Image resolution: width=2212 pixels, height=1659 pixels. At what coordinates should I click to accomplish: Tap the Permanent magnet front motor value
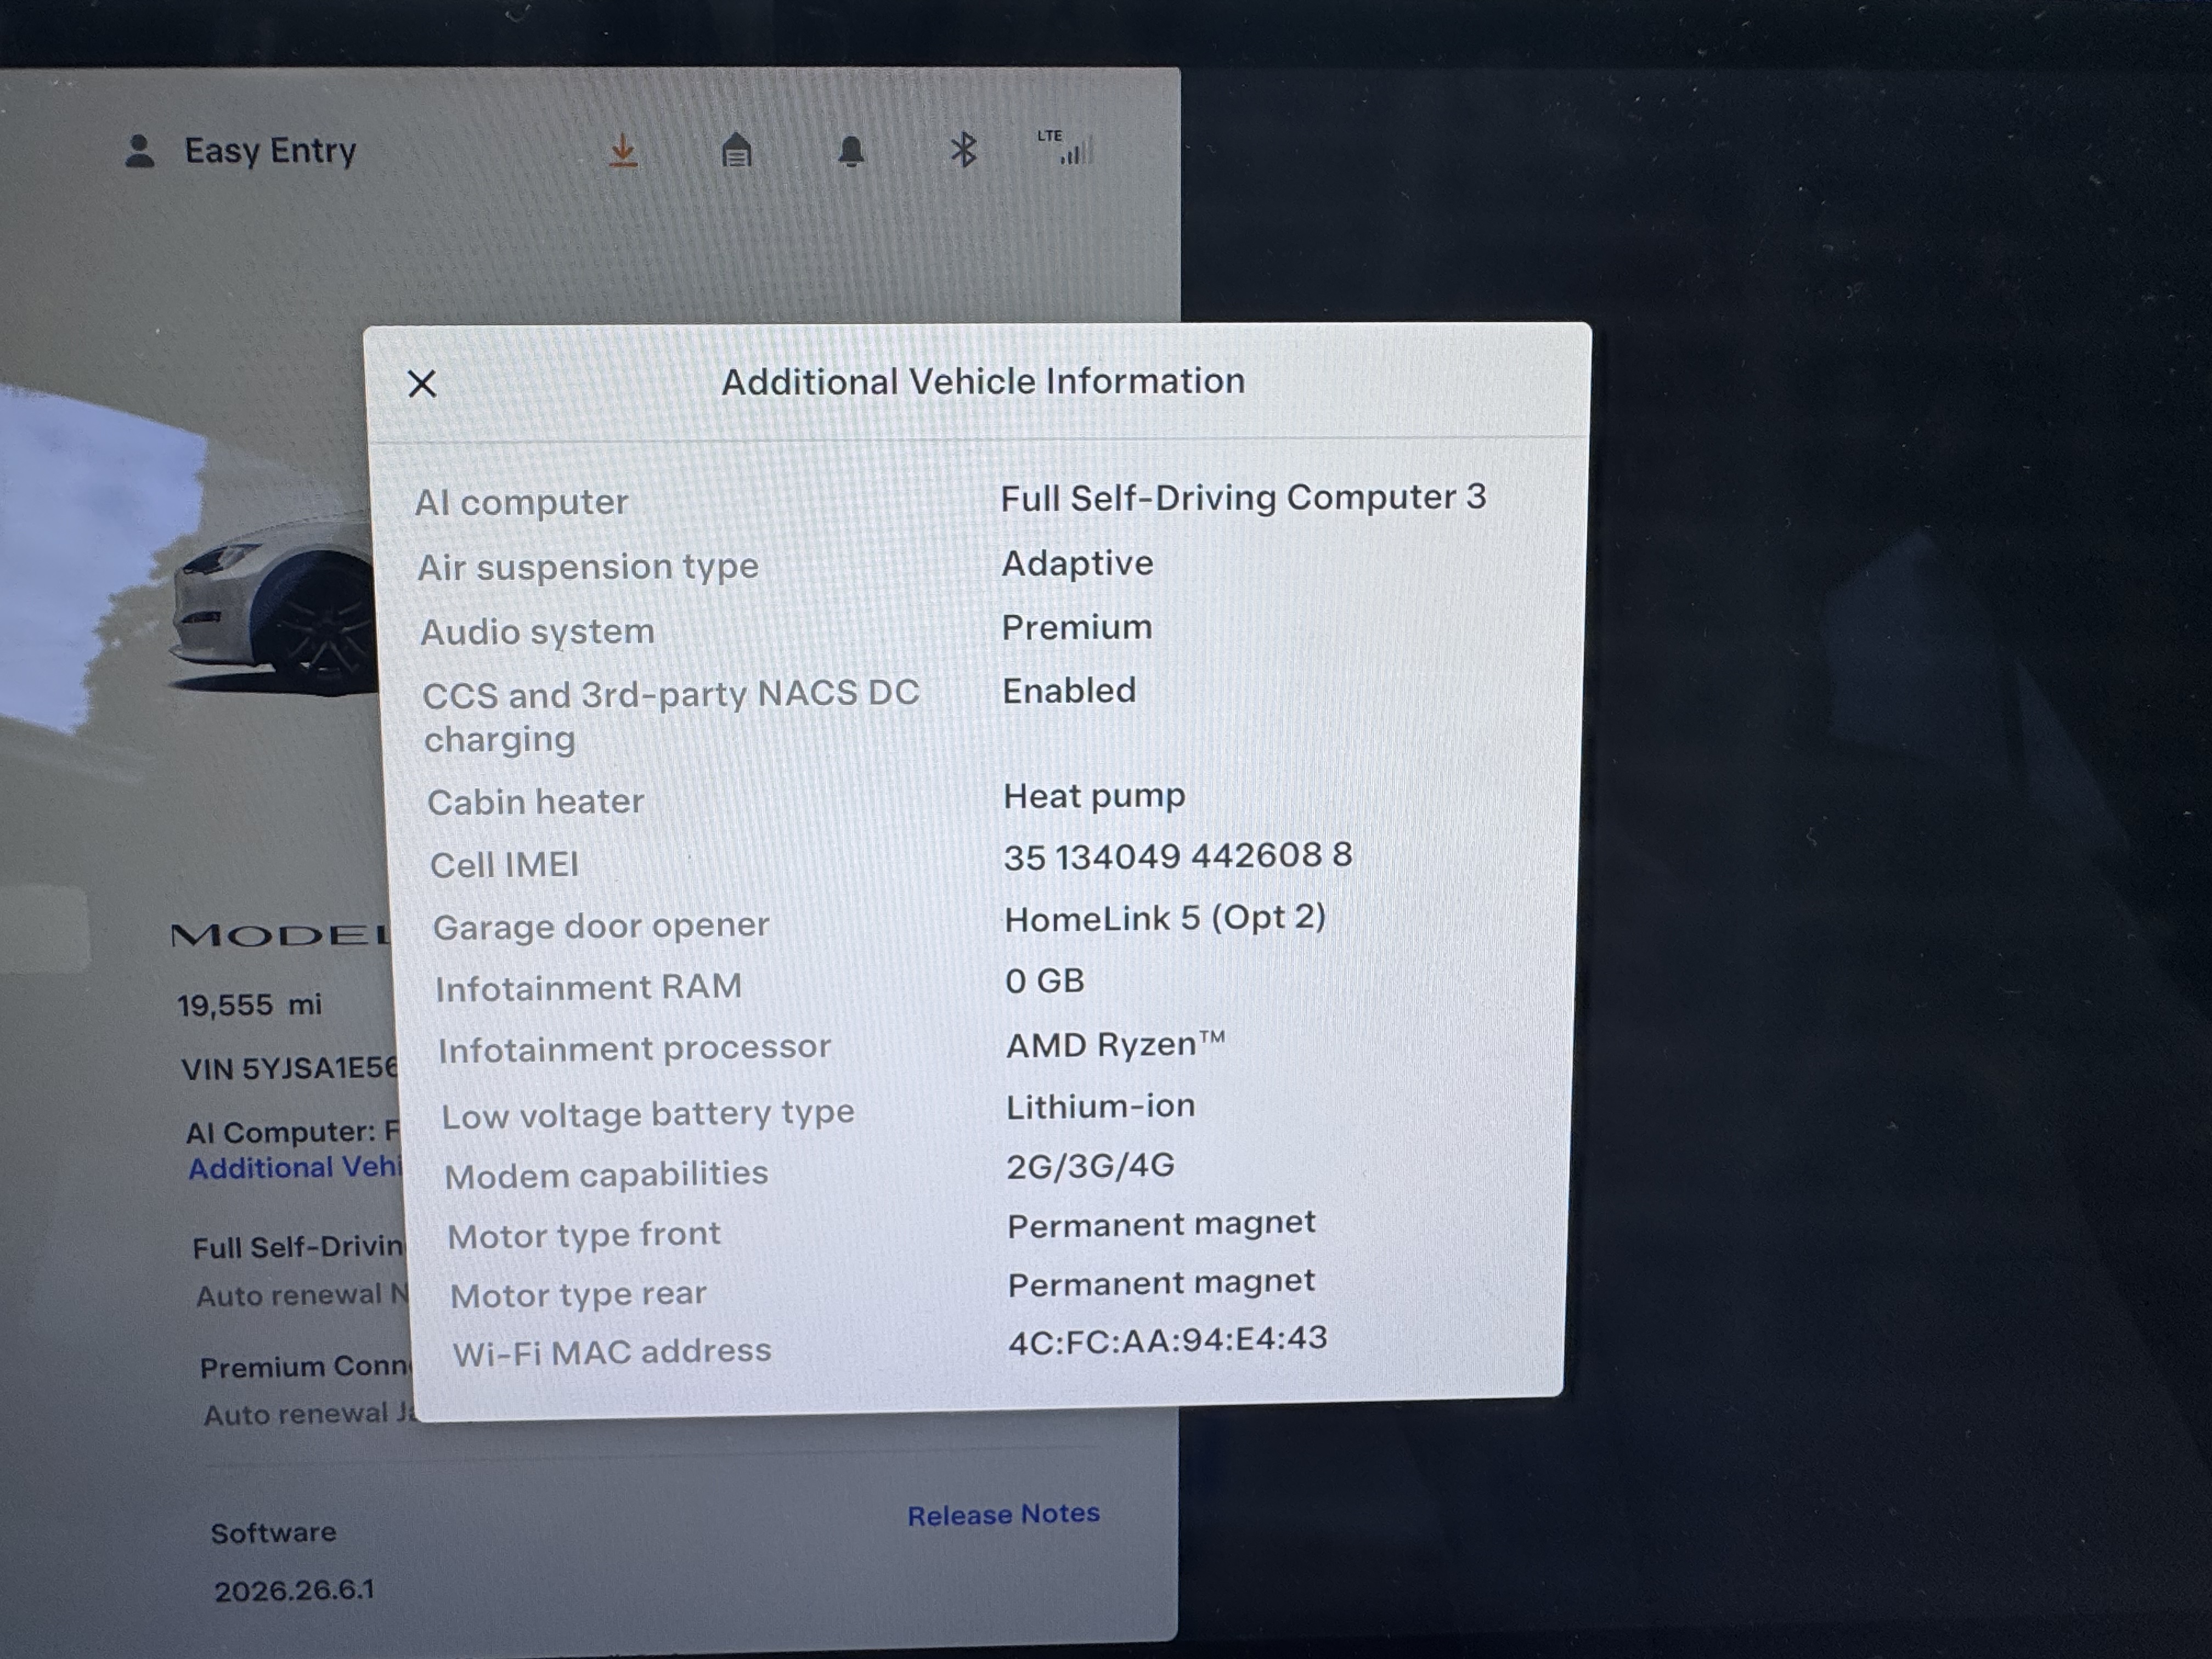tap(1161, 1224)
